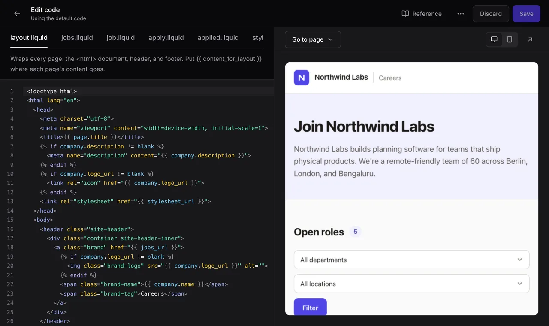Click the partially visible styl tab
This screenshot has width=549, height=326.
coord(258,38)
